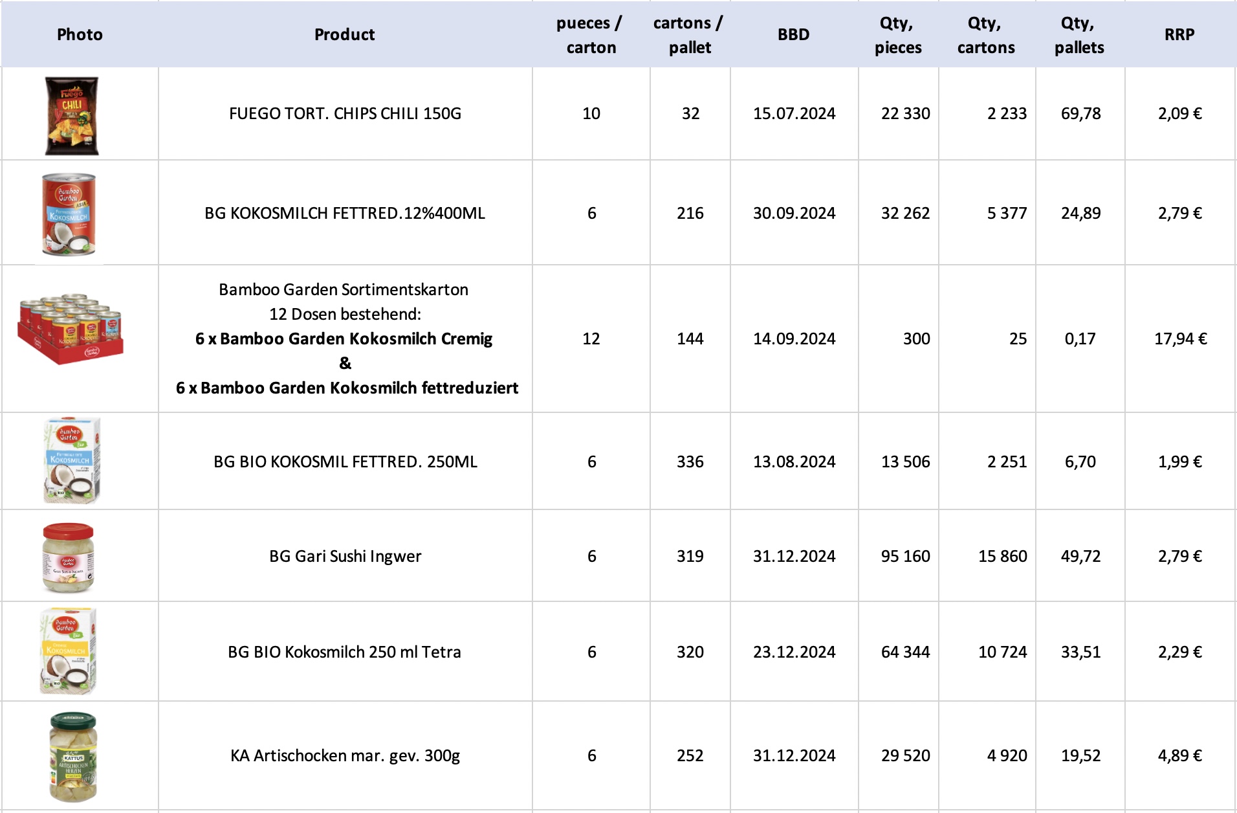Click BBD date 23.12.2024
This screenshot has height=813, width=1237.
(x=794, y=652)
